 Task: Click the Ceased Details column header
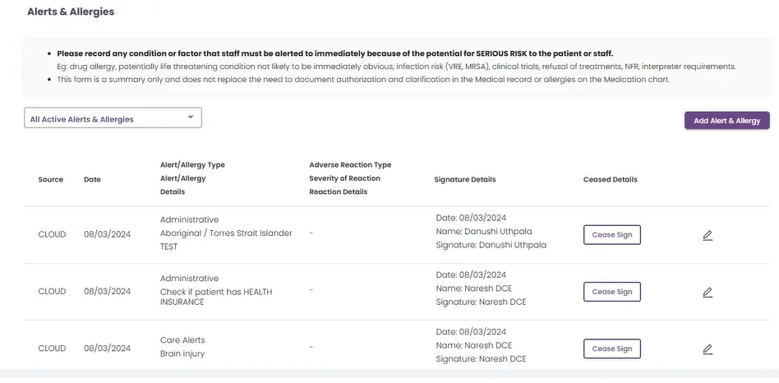coord(610,179)
